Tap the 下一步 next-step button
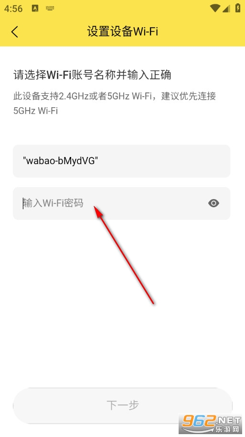This screenshot has width=245, height=437. (x=123, y=405)
